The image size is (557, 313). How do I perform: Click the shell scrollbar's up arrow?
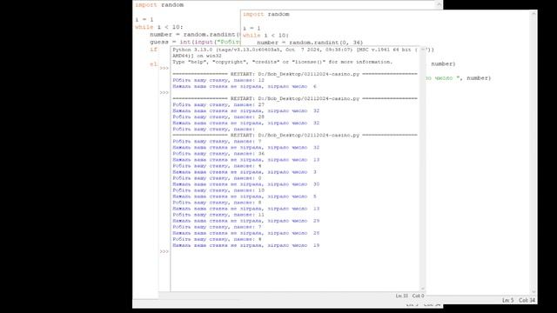[x=423, y=50]
